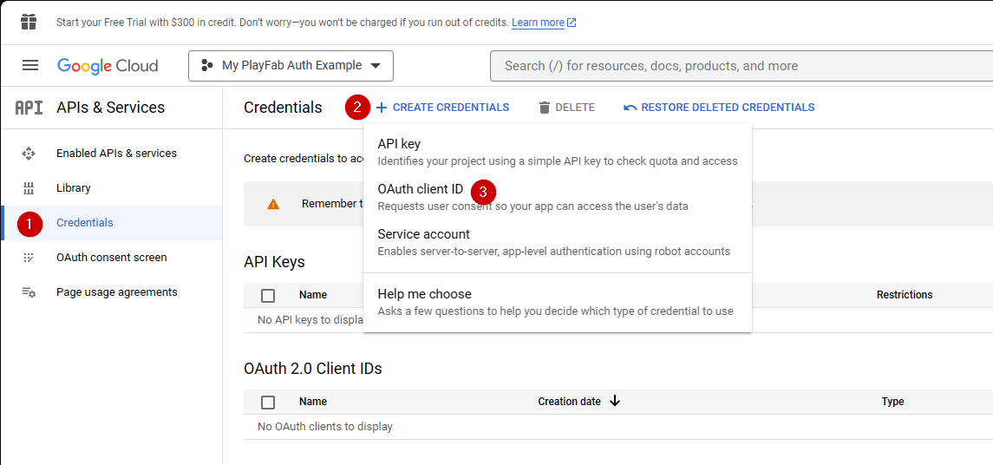Click the 'API Keys' section heading

coord(274,262)
